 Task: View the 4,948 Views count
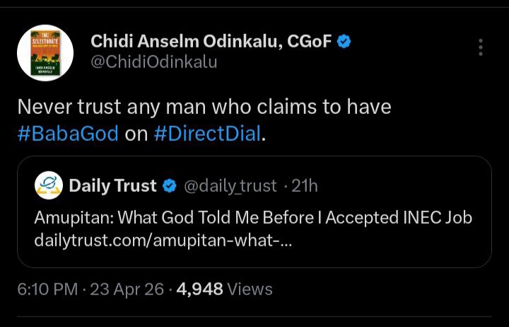click(225, 289)
